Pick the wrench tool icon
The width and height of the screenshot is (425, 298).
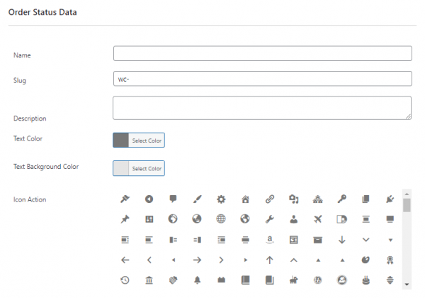(x=269, y=219)
